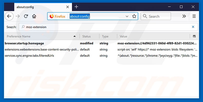
Task: Click the magnifier icon in preference search
Action: (23, 27)
